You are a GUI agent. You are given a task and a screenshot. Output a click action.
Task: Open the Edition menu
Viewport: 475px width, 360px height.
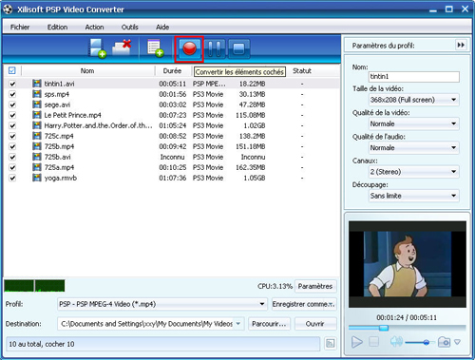point(57,28)
